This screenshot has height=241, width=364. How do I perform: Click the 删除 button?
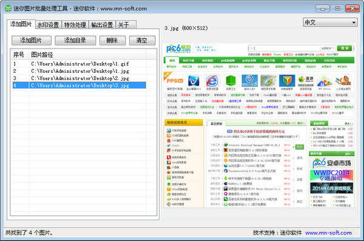click(112, 41)
